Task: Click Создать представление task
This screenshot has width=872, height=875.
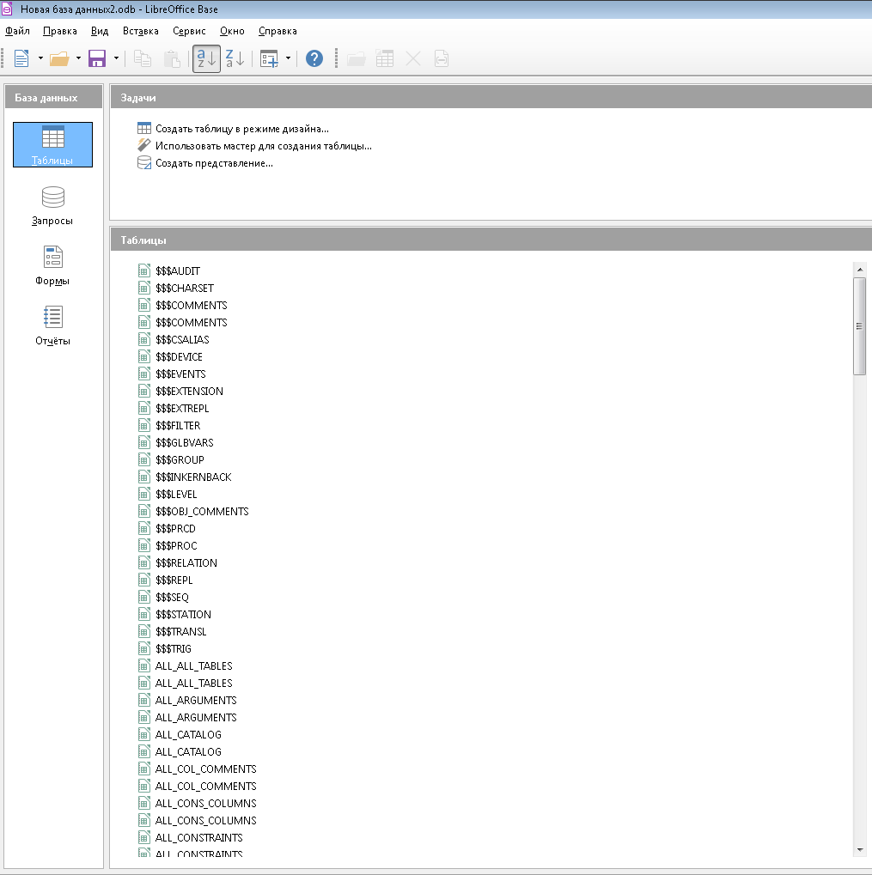Action: point(214,163)
